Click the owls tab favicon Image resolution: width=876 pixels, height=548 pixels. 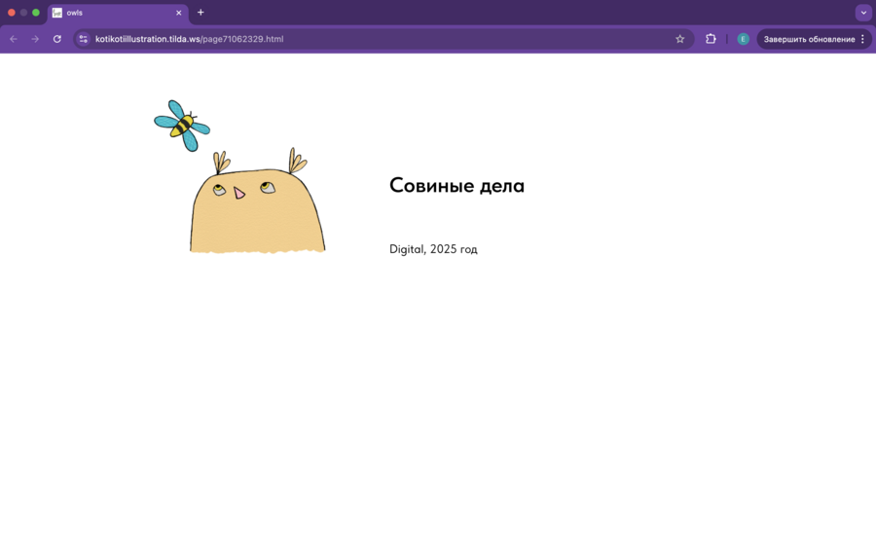coord(57,13)
